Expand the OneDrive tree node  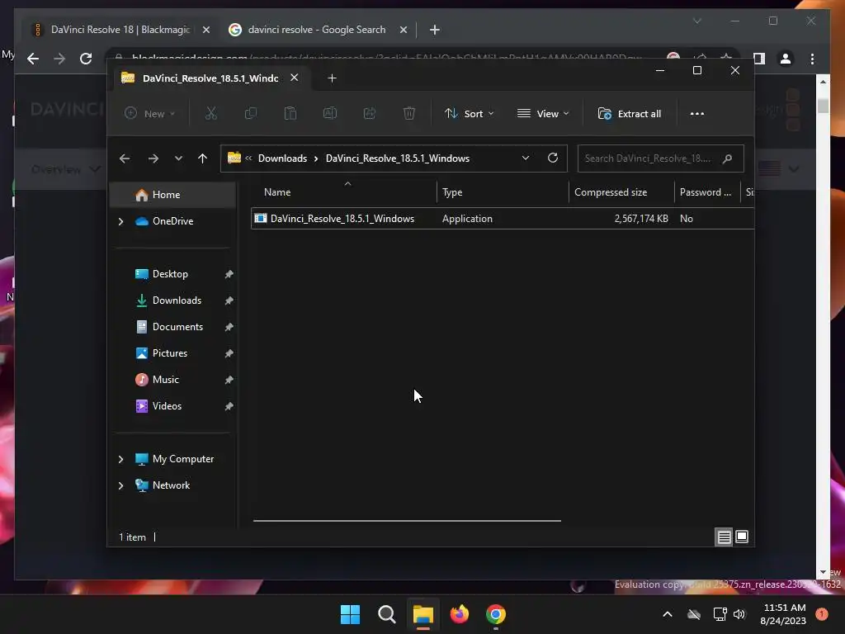[120, 221]
